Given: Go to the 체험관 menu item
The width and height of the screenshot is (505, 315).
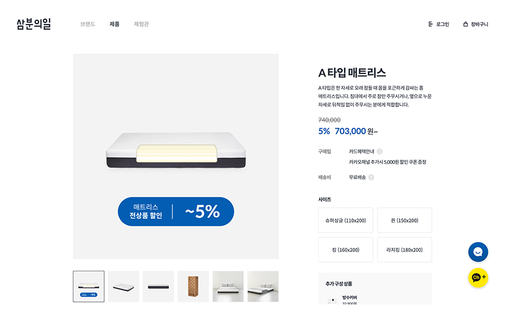Looking at the screenshot, I should coord(142,24).
